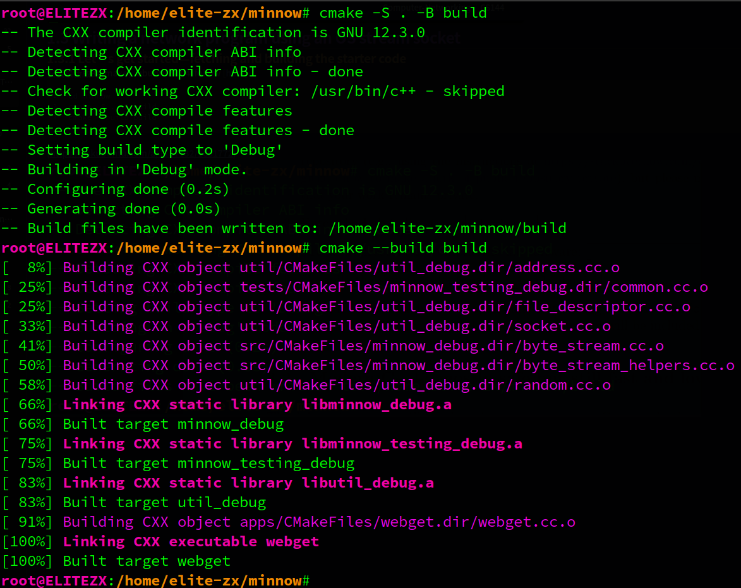The image size is (741, 588).
Task: Click the byte_stream.cc.o build line
Action: tap(333, 346)
